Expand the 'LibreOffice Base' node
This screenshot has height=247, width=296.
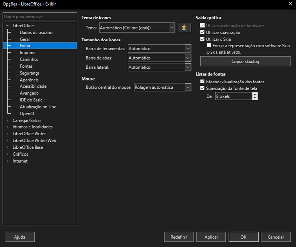tap(7, 147)
